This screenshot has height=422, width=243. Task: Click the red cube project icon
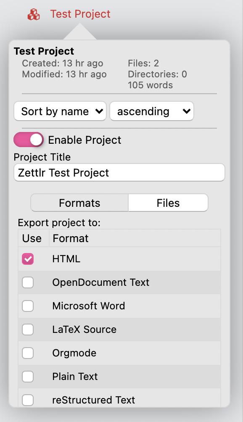pyautogui.click(x=34, y=14)
